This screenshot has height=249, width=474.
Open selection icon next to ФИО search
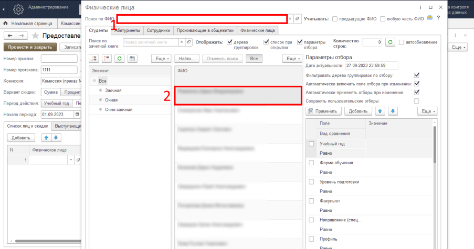(x=297, y=19)
